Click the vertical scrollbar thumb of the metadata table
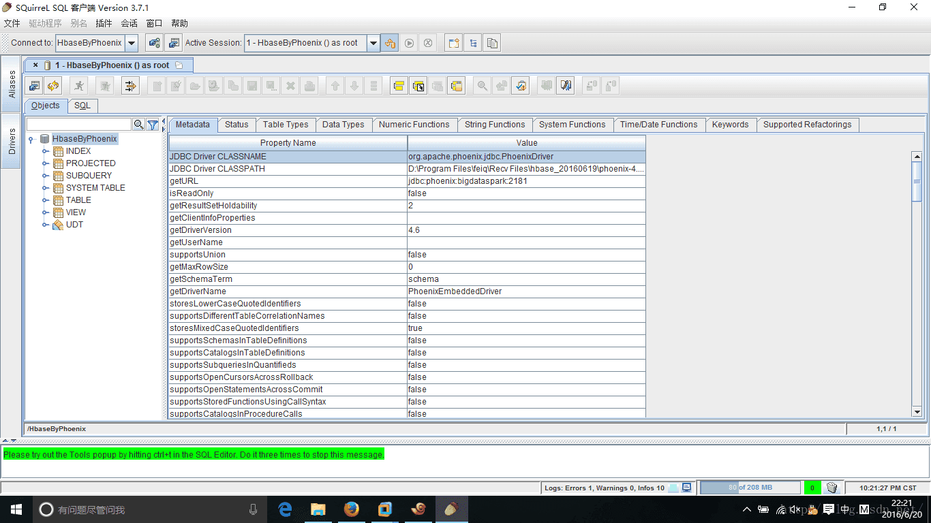Image resolution: width=931 pixels, height=523 pixels. [x=917, y=181]
